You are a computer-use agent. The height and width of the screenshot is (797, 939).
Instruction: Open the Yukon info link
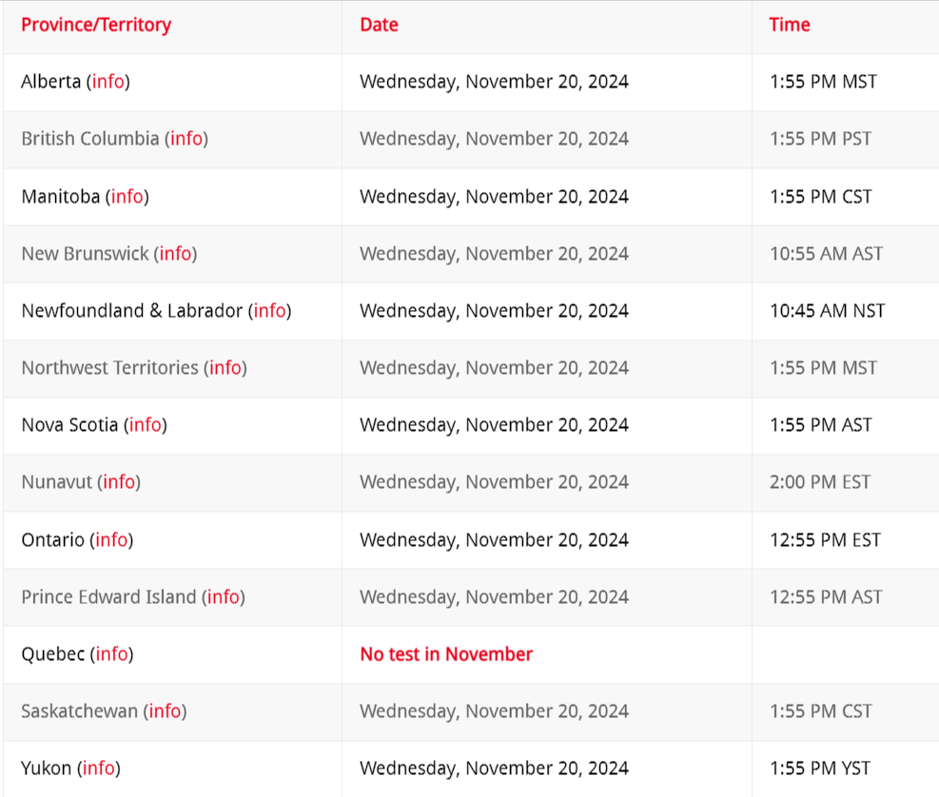tap(98, 768)
